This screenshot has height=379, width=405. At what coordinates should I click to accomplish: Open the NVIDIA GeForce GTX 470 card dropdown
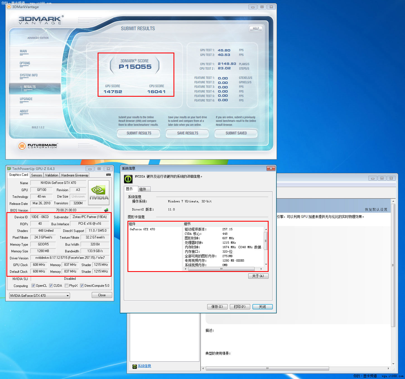40,295
